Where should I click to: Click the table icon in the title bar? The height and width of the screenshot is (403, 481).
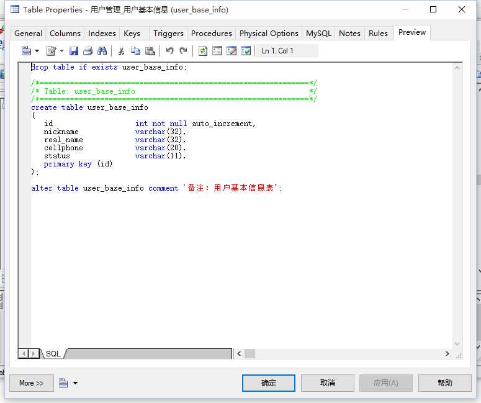pyautogui.click(x=14, y=9)
